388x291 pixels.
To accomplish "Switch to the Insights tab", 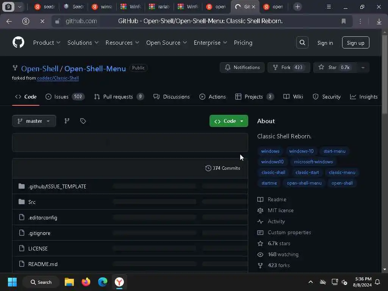I will click(x=363, y=97).
